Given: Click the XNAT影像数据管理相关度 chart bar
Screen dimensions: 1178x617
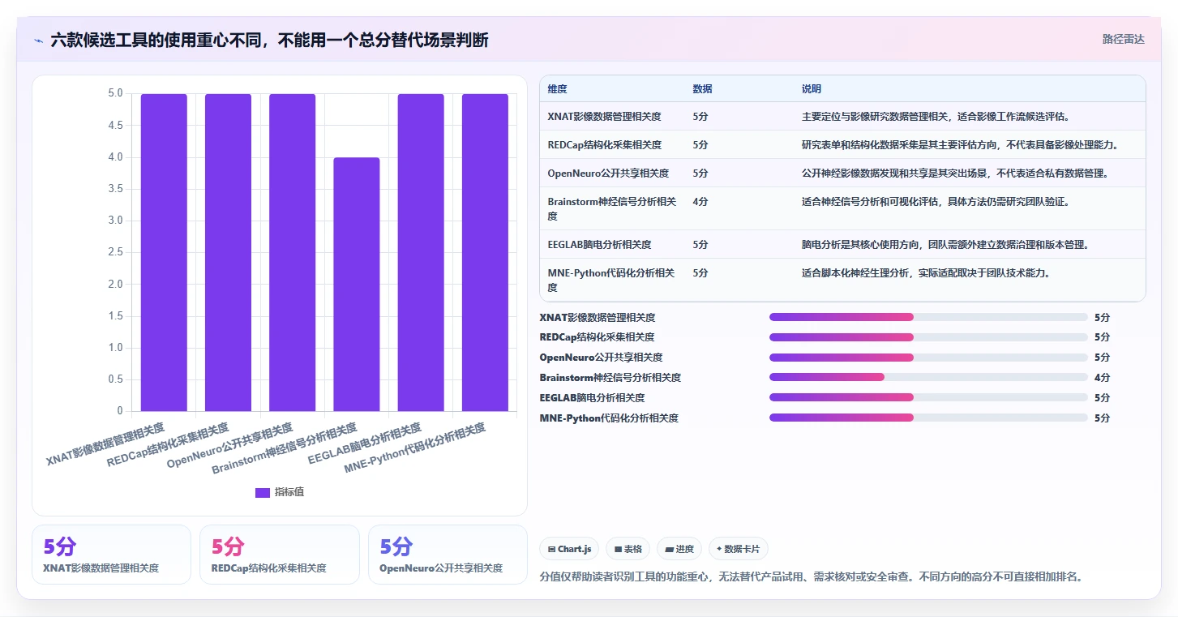Looking at the screenshot, I should 164,252.
